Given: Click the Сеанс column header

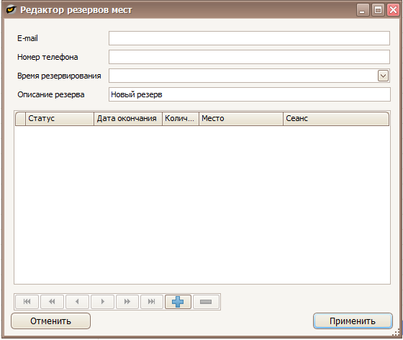Looking at the screenshot, I should (336, 119).
